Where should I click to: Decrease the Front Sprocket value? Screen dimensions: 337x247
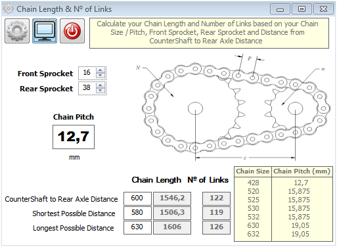coord(101,76)
